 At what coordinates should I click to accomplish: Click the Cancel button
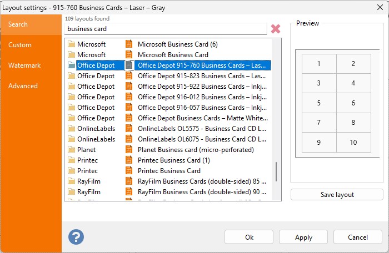click(357, 237)
